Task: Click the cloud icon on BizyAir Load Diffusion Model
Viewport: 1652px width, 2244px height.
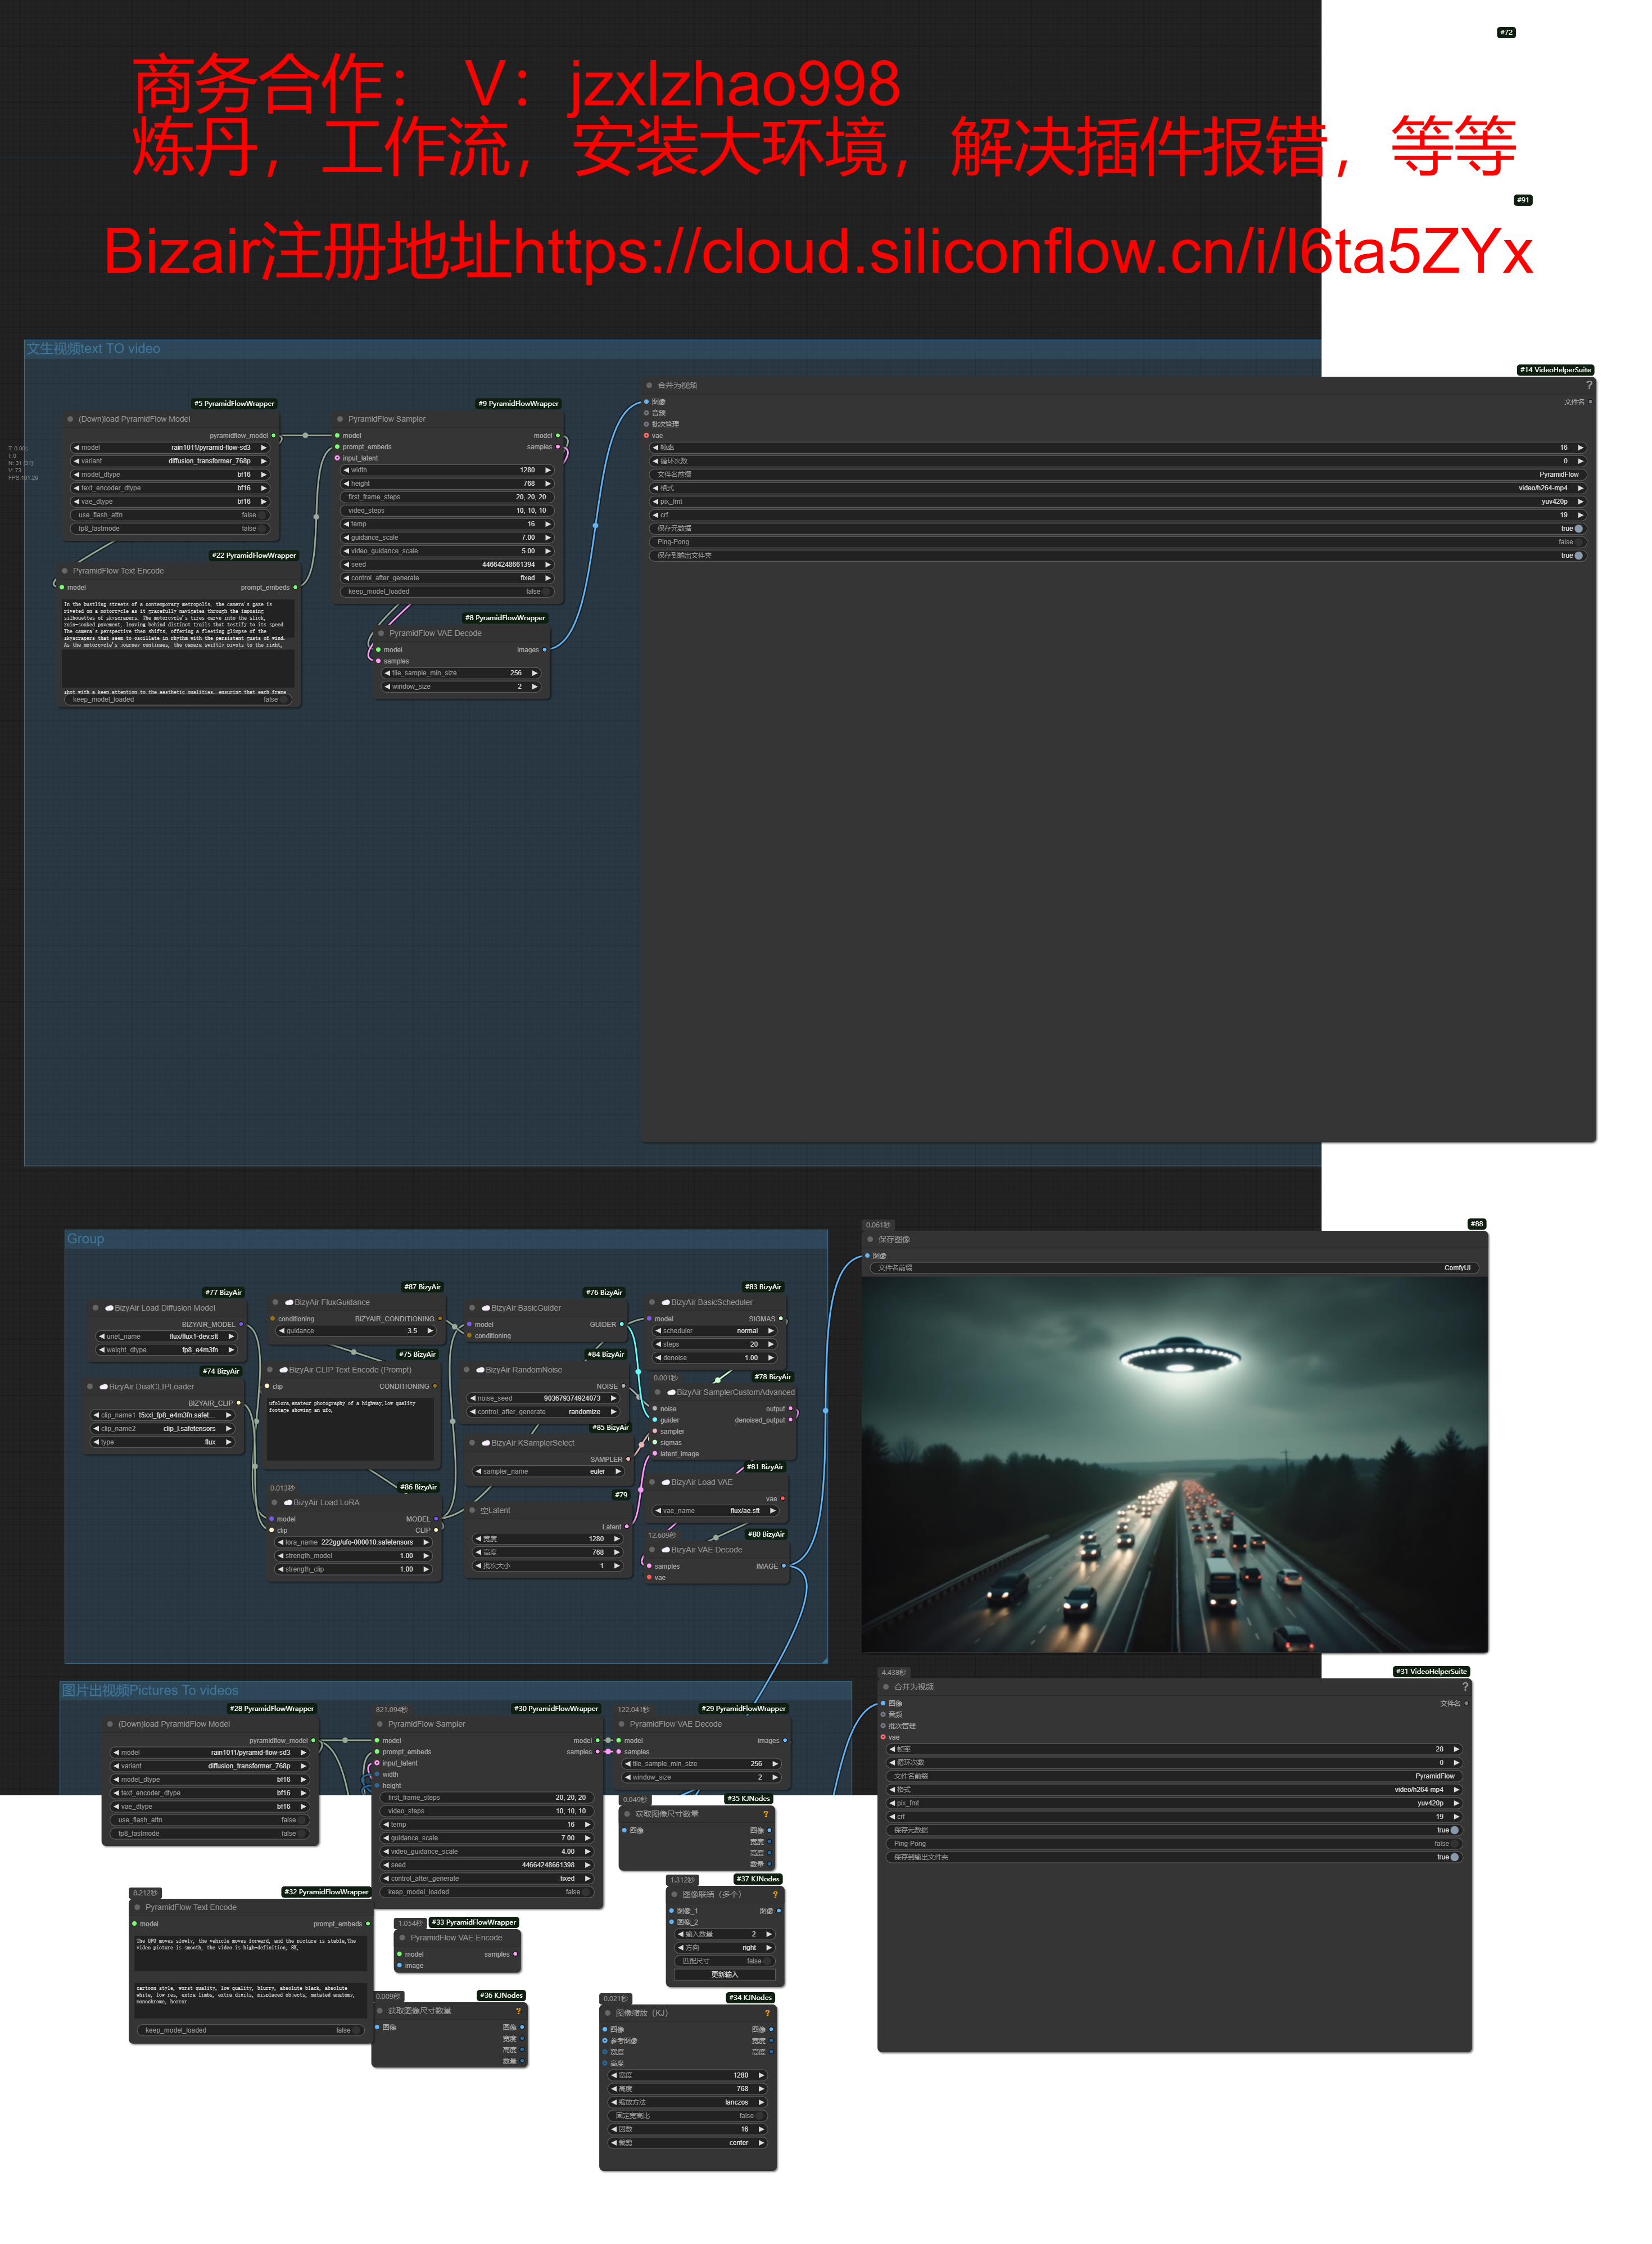Action: click(109, 1308)
